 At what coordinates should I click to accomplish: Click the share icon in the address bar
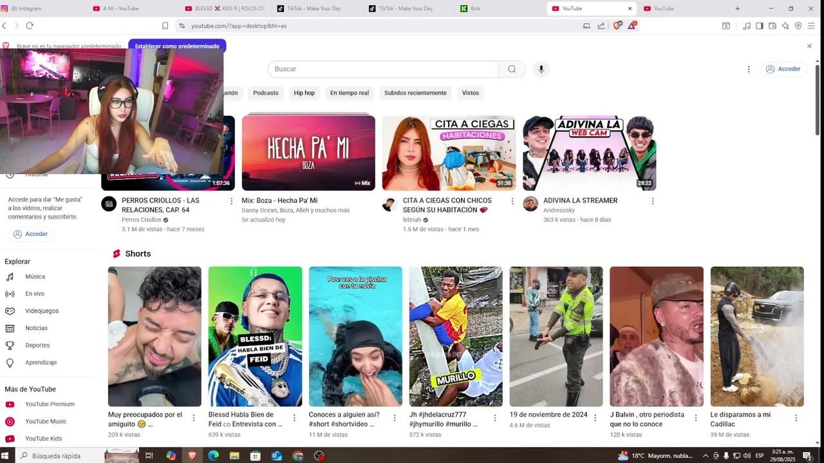[601, 26]
